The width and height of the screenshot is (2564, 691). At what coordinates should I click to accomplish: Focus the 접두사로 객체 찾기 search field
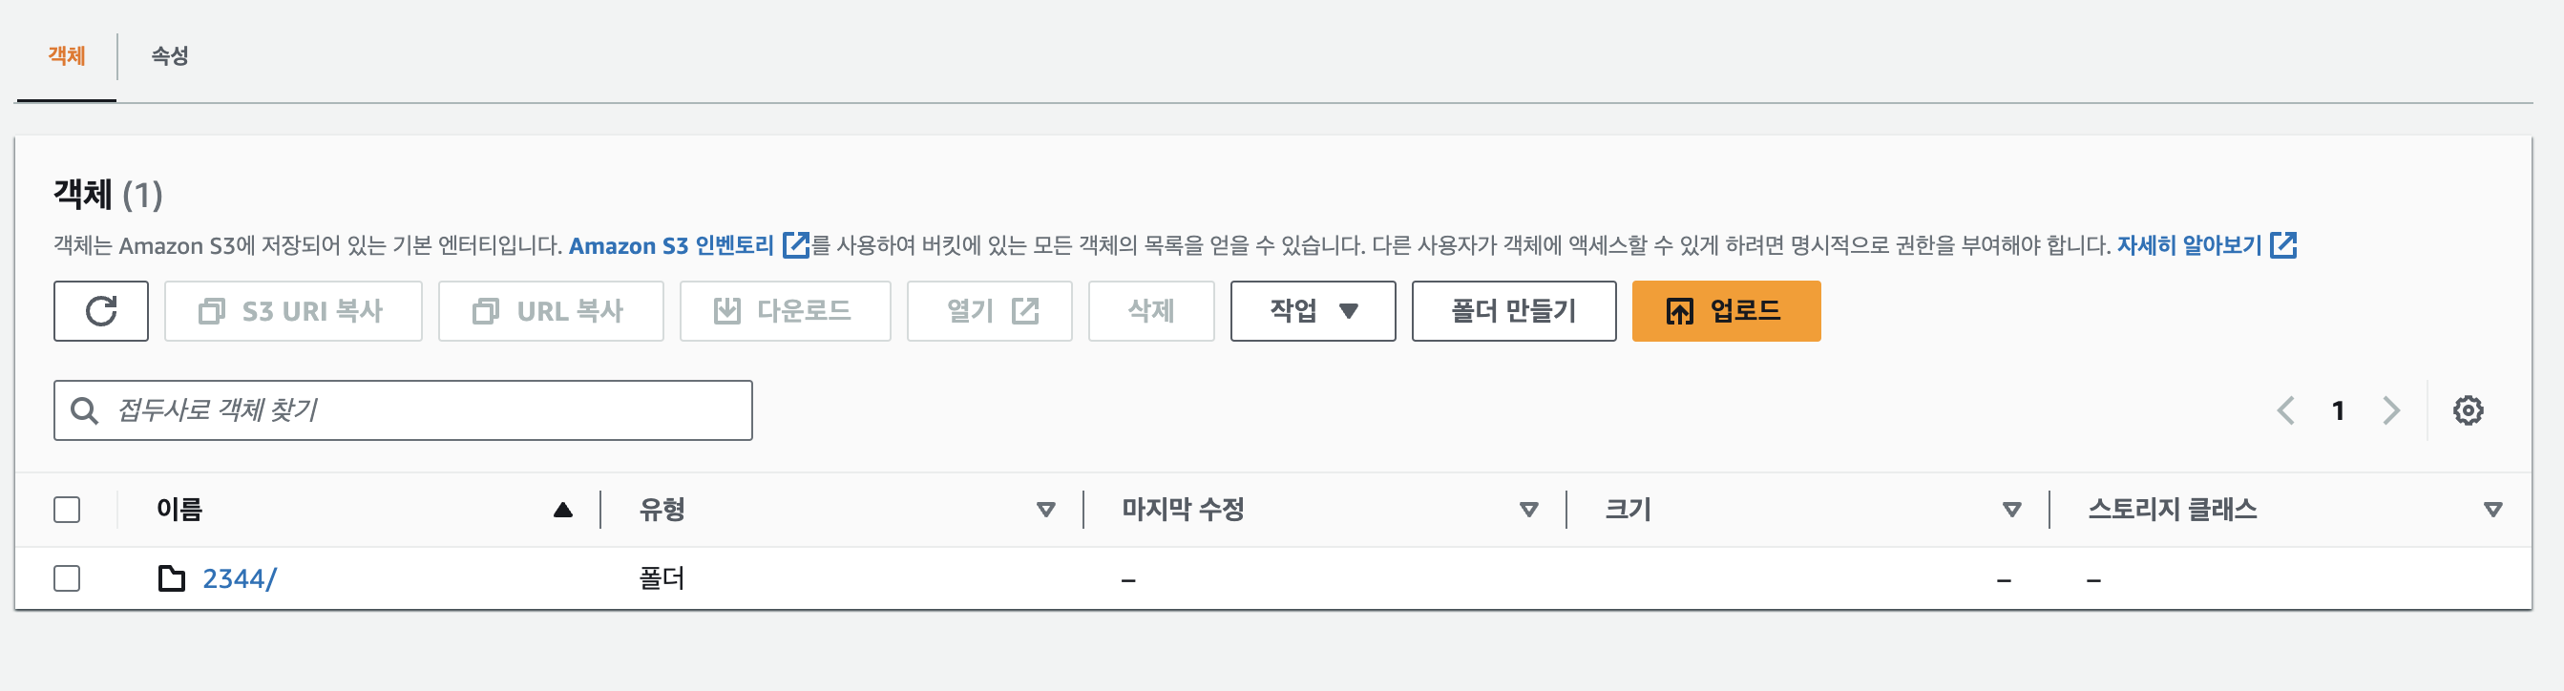(x=403, y=410)
